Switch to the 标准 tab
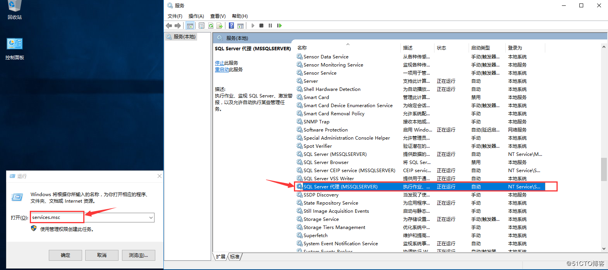This screenshot has width=608, height=270. point(235,256)
